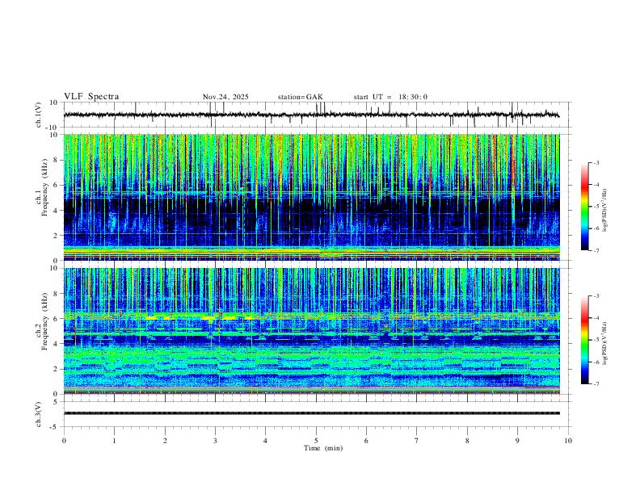Click the ch.2 spectrogram color bar

[584, 340]
